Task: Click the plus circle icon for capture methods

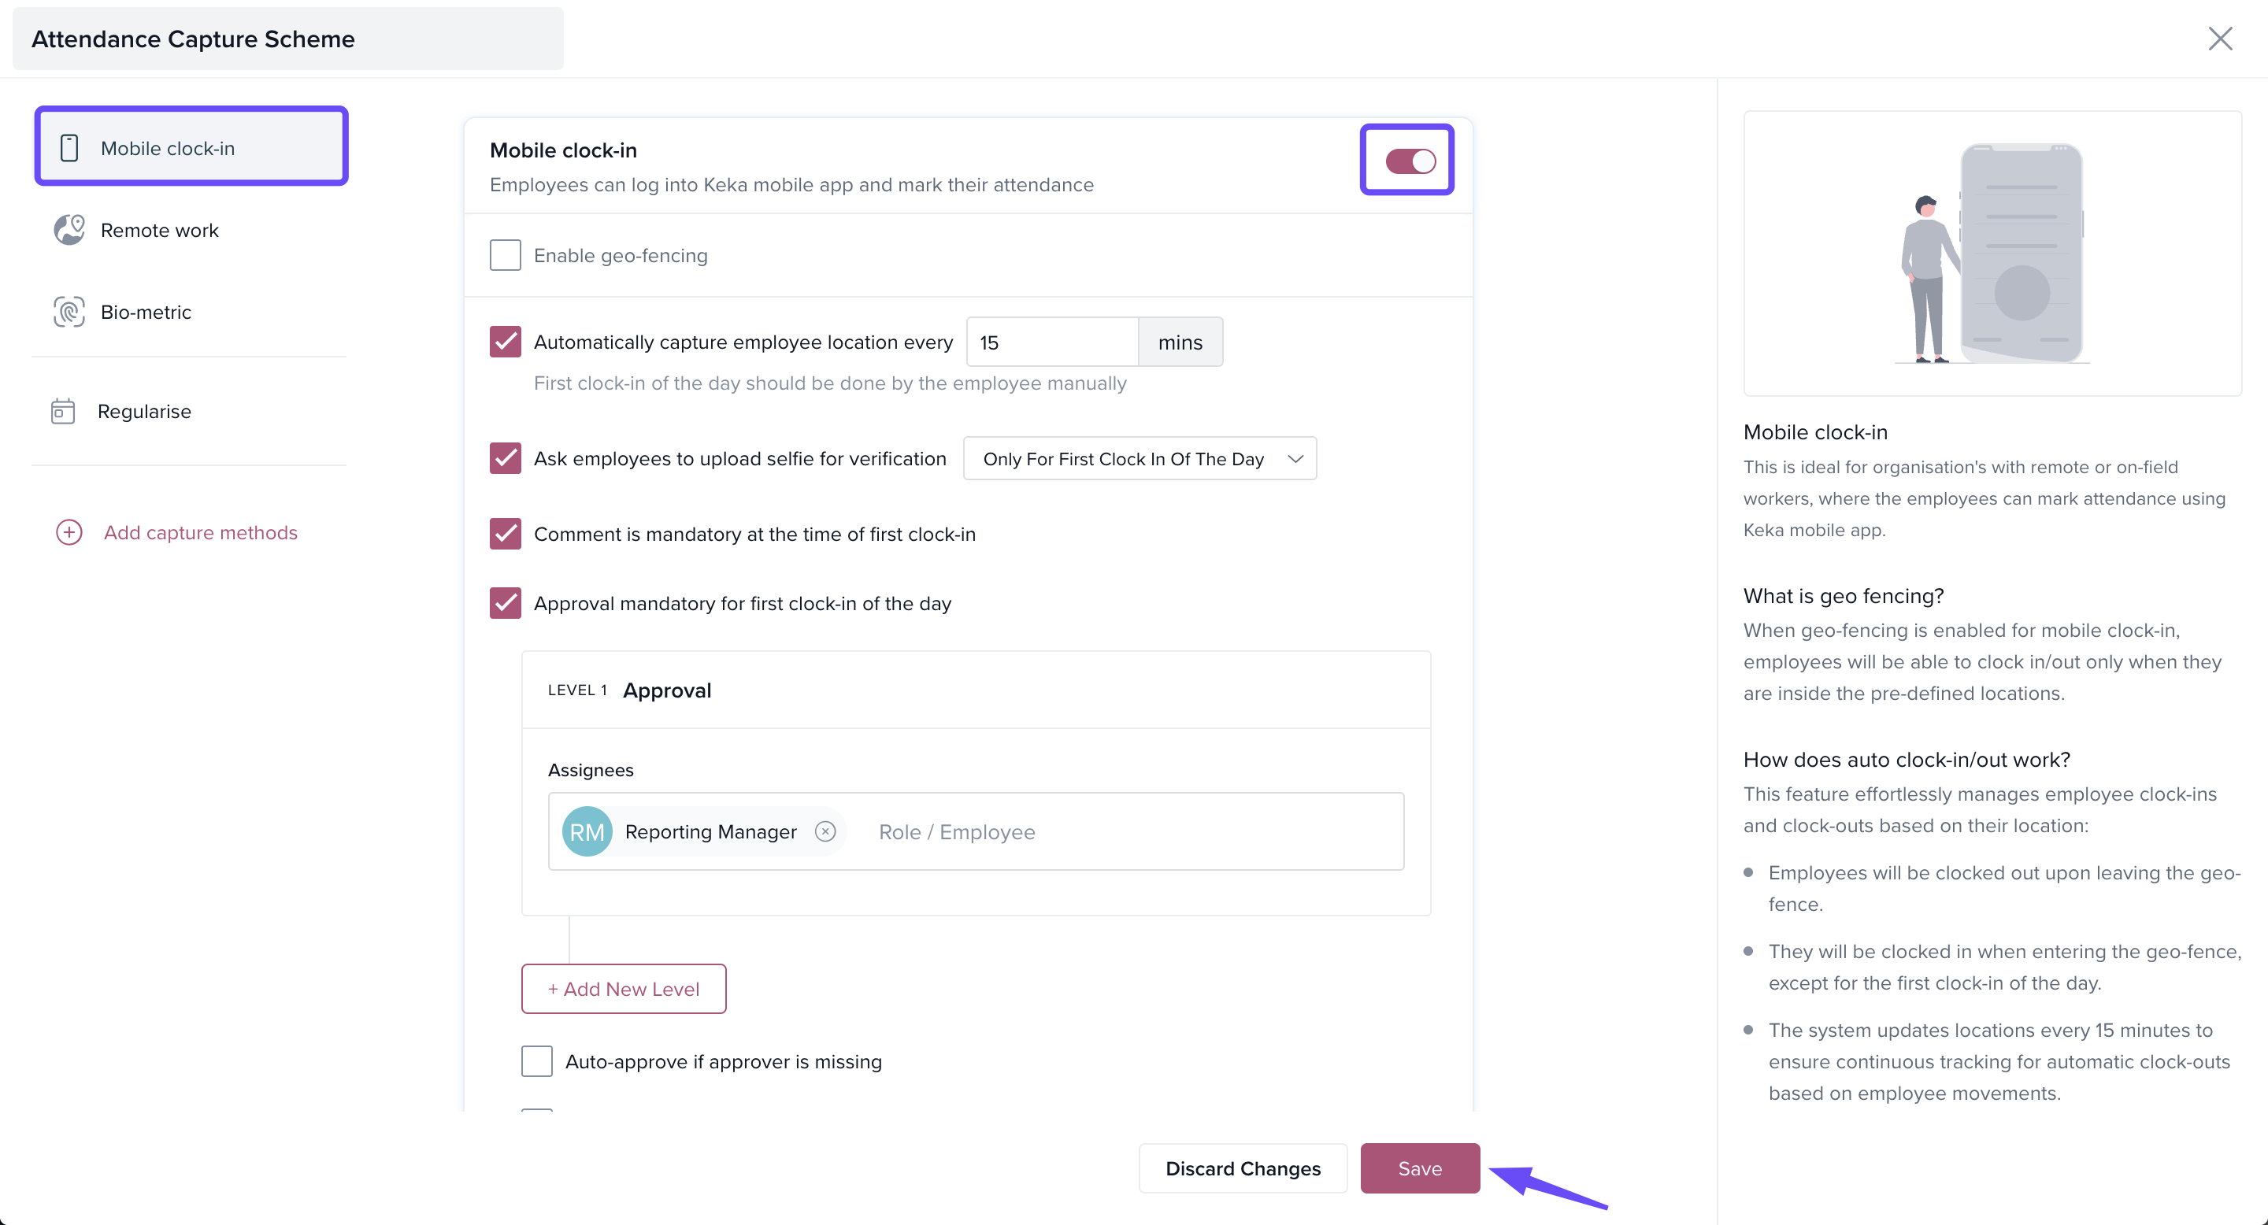Action: pos(69,532)
